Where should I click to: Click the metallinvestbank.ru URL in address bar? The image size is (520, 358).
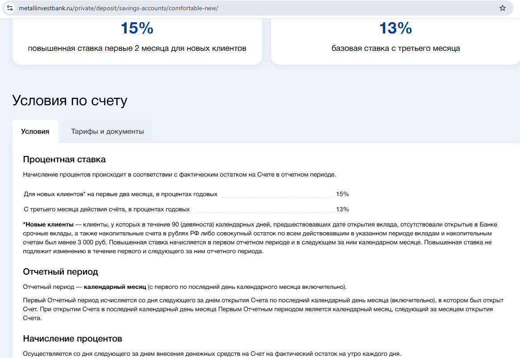[x=118, y=8]
